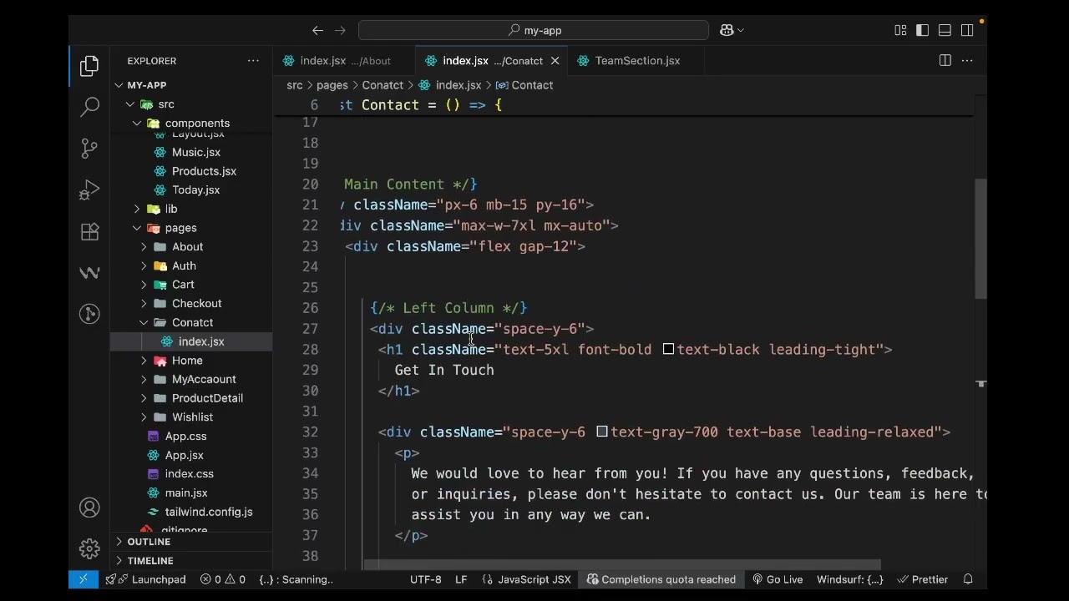Toggle the secondary side bar
This screenshot has height=601, width=1069.
point(967,30)
